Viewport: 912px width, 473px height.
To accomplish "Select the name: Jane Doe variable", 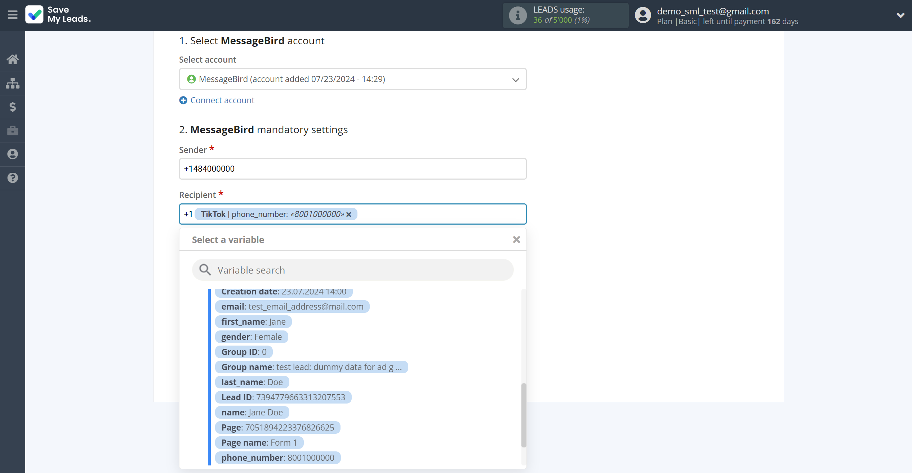I will (x=252, y=413).
